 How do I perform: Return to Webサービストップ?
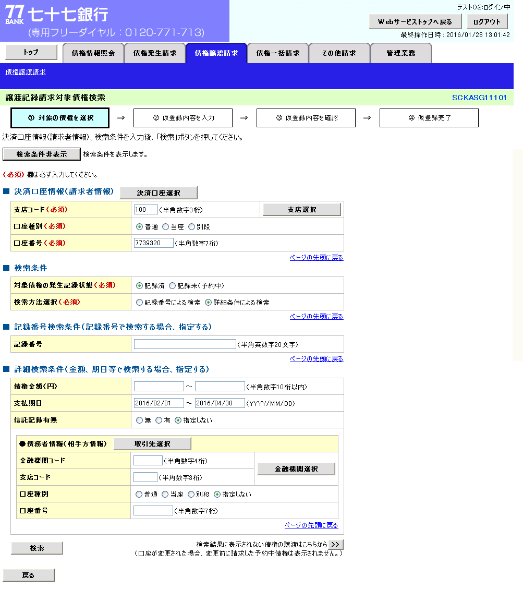pyautogui.click(x=415, y=22)
